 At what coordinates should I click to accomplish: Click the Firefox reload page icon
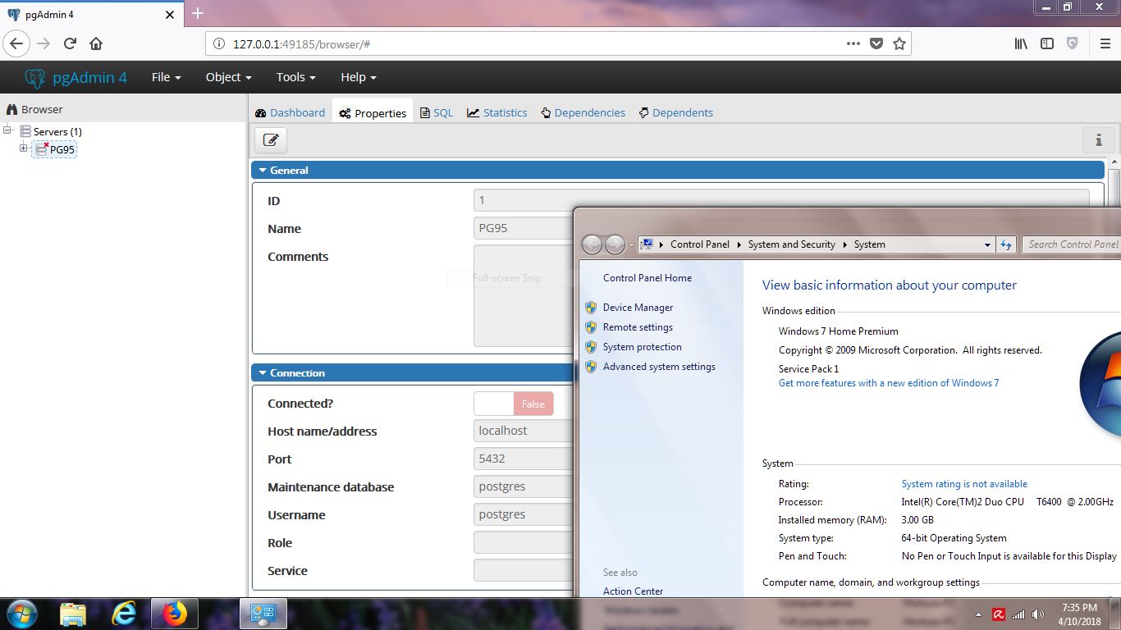70,43
